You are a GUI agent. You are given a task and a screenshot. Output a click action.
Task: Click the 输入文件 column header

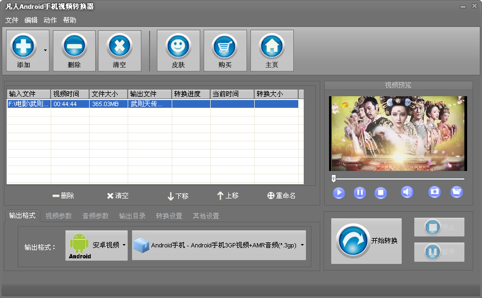click(29, 93)
